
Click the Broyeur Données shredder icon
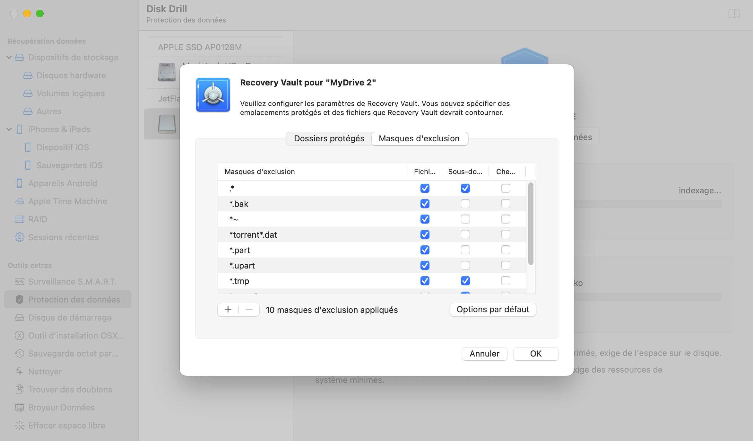[x=20, y=408]
